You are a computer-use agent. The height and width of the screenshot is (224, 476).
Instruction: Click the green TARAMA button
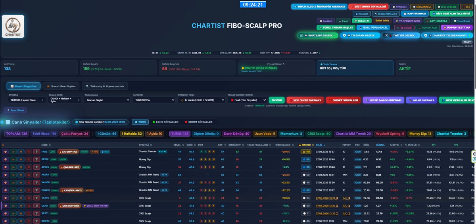tap(277, 100)
